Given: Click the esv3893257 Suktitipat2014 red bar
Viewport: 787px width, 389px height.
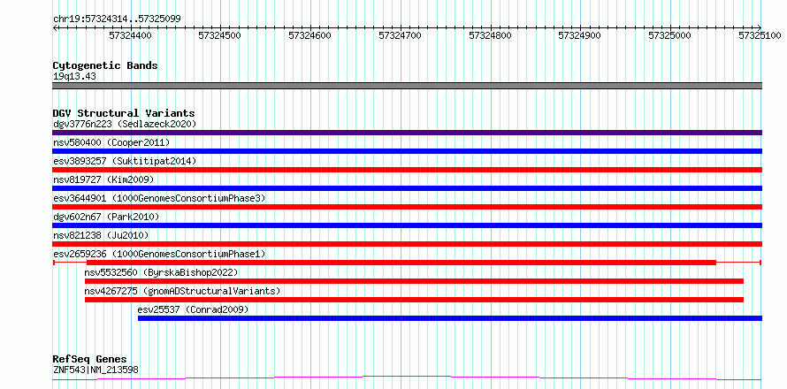Looking at the screenshot, I should [x=407, y=170].
